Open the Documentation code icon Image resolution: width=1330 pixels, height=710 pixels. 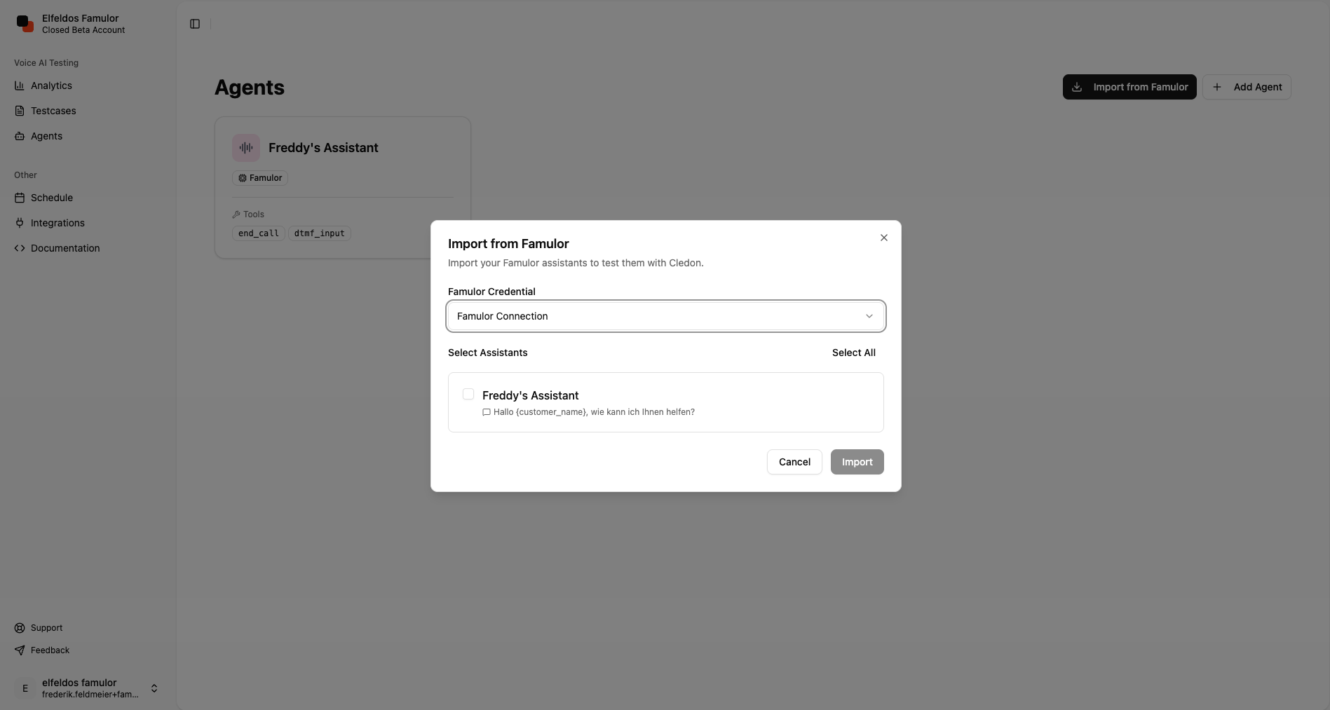(x=19, y=247)
